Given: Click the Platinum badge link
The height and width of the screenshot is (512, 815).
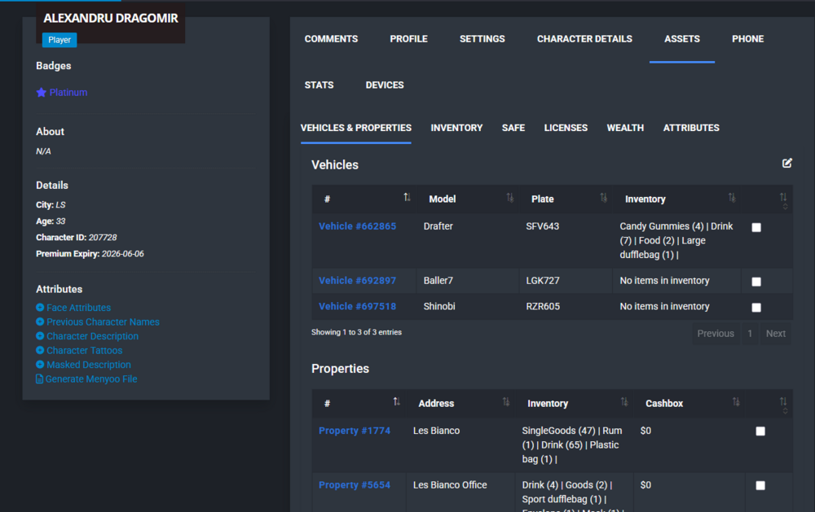Looking at the screenshot, I should (68, 93).
